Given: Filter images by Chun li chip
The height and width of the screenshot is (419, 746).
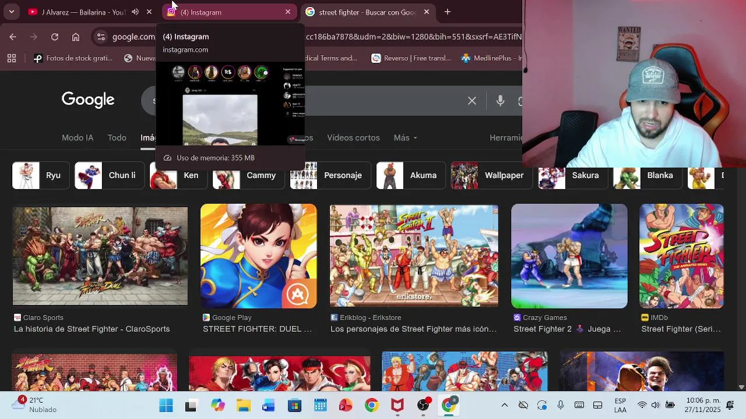Looking at the screenshot, I should pos(109,175).
